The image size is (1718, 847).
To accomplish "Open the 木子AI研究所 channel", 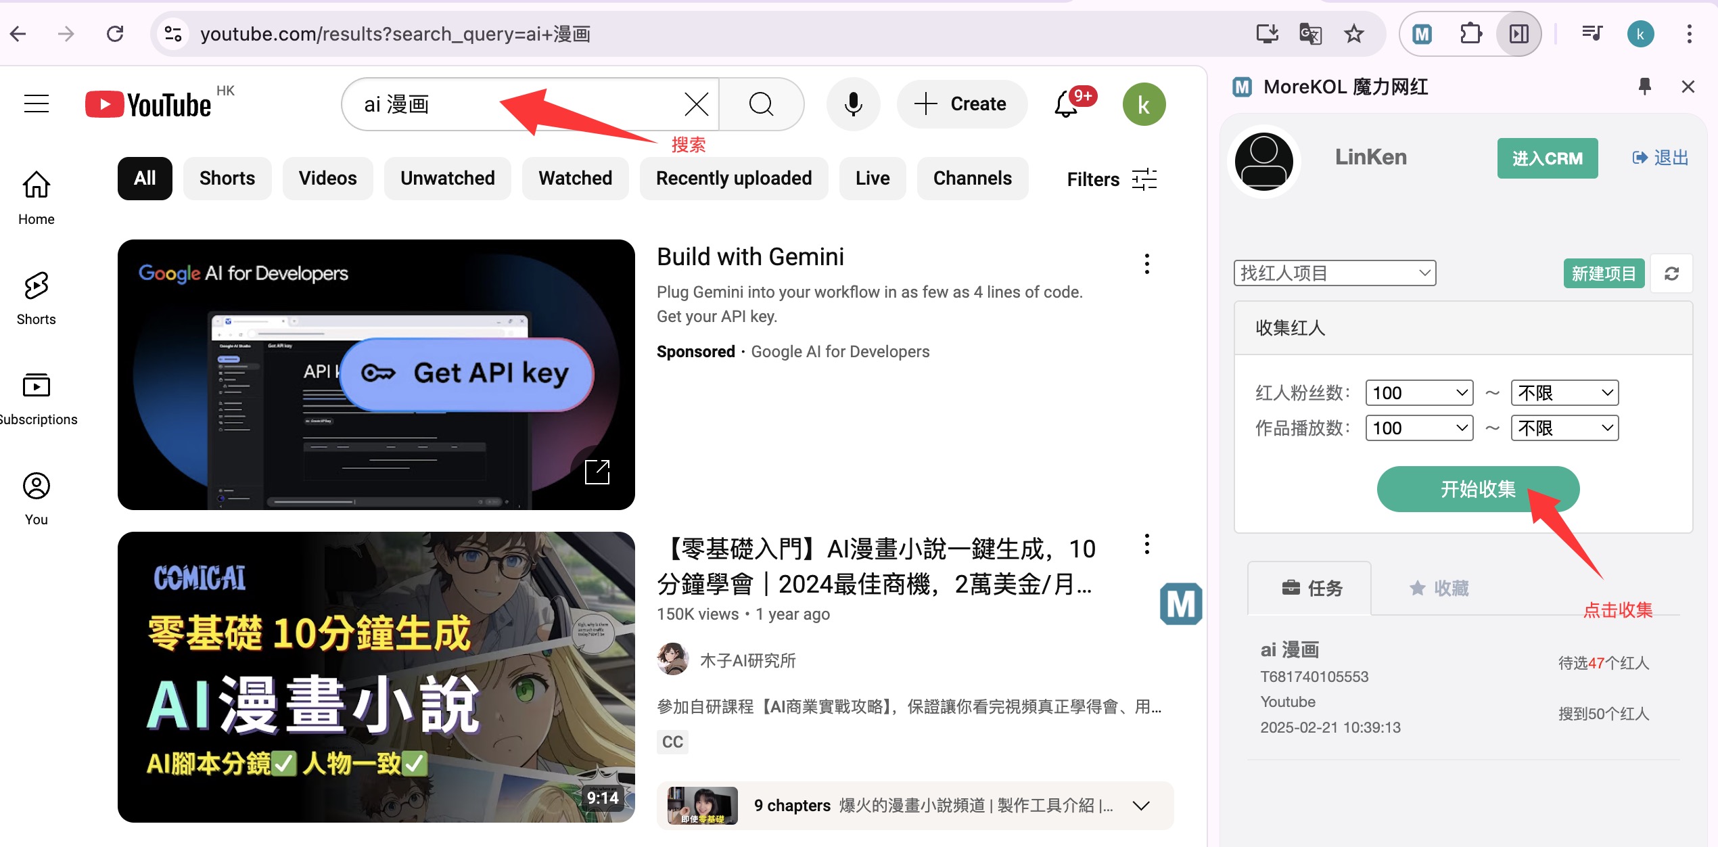I will tap(747, 660).
